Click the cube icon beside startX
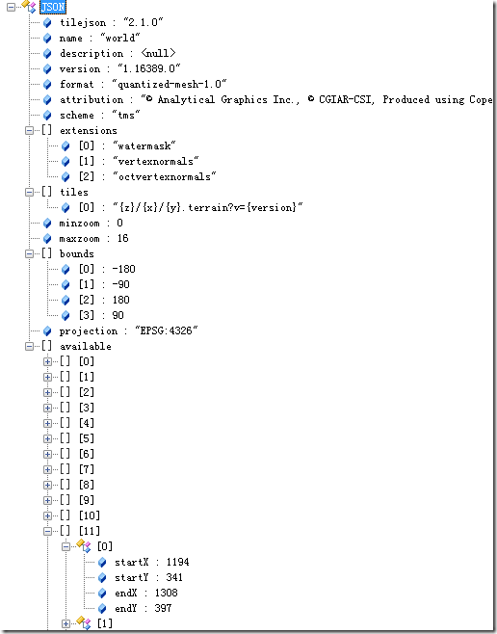Viewport: 497px width, 634px height. coord(102,562)
